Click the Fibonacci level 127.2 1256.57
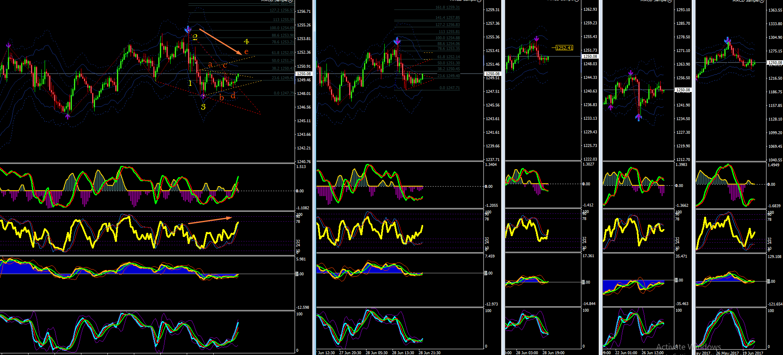 (282, 10)
